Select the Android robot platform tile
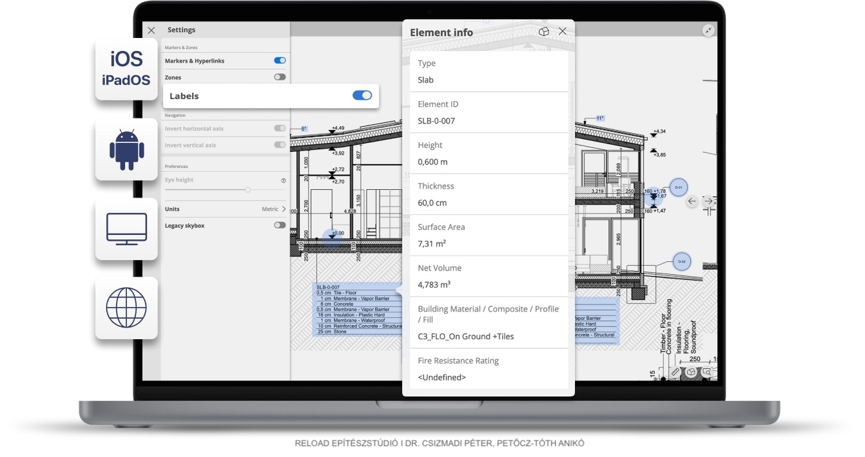This screenshot has width=865, height=457. coord(126,149)
